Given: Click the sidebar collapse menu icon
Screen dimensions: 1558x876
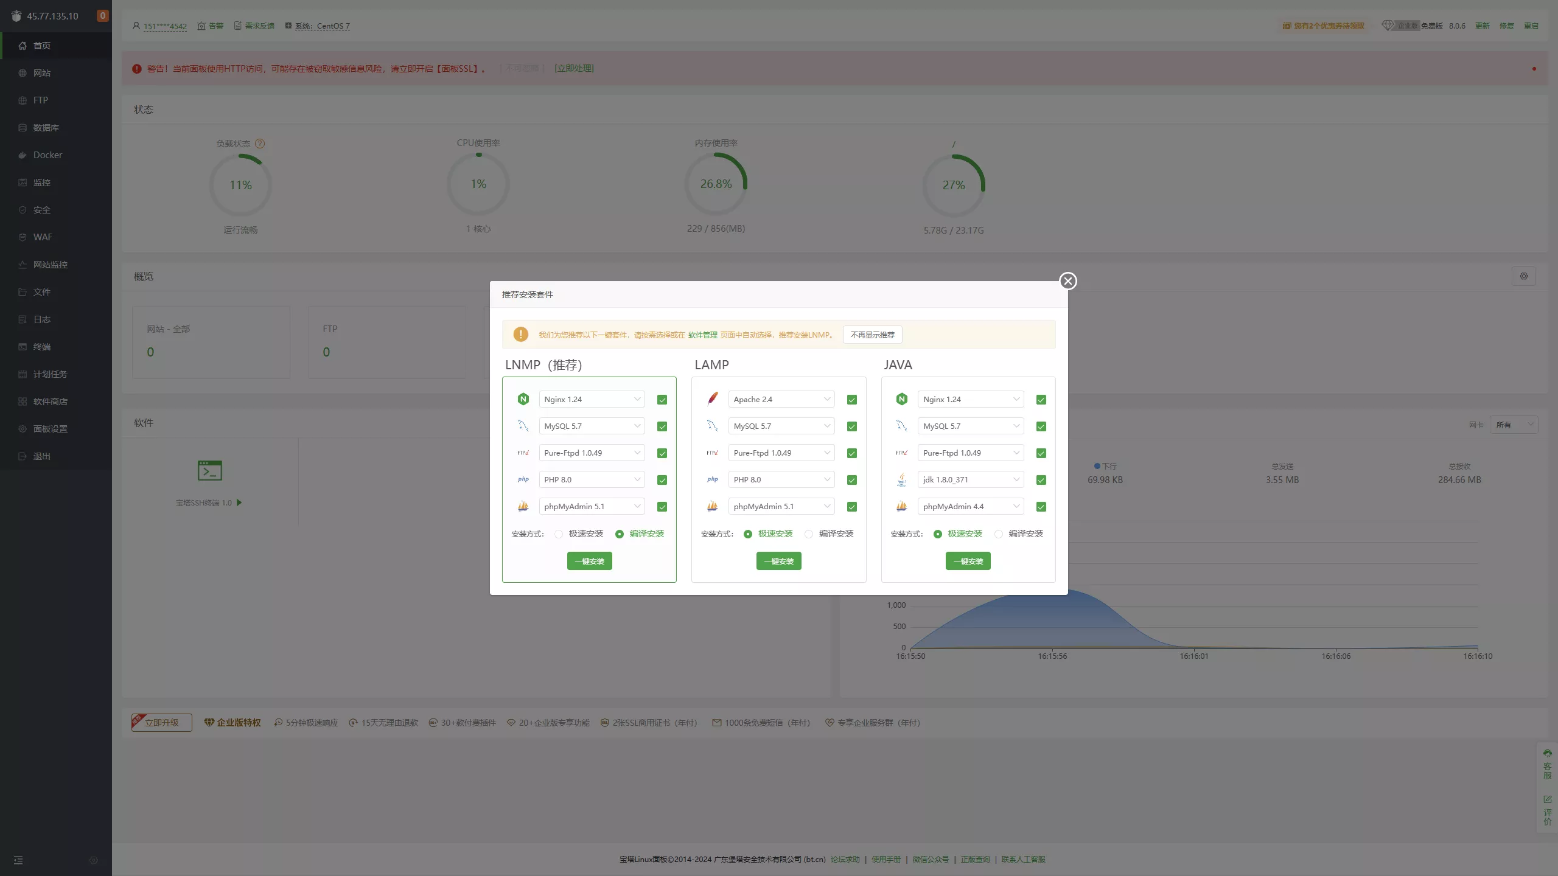Looking at the screenshot, I should click(x=18, y=860).
